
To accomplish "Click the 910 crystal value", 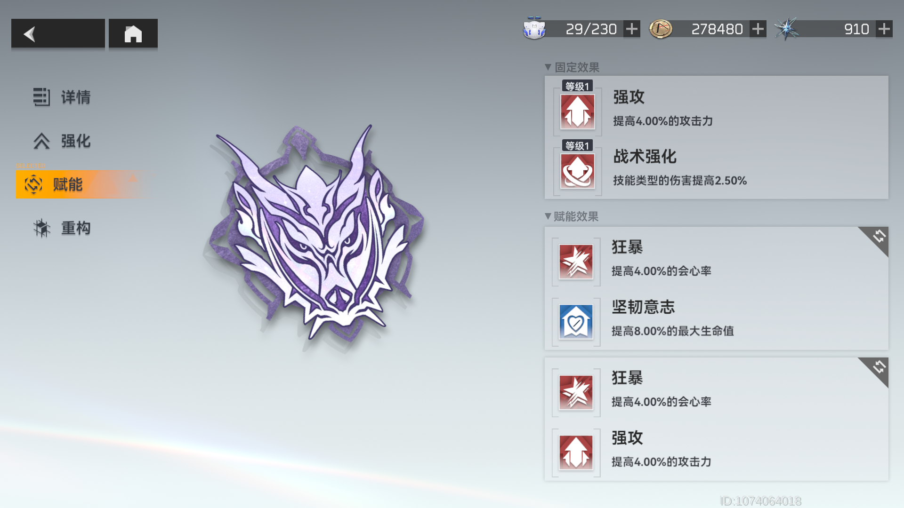I will point(856,29).
